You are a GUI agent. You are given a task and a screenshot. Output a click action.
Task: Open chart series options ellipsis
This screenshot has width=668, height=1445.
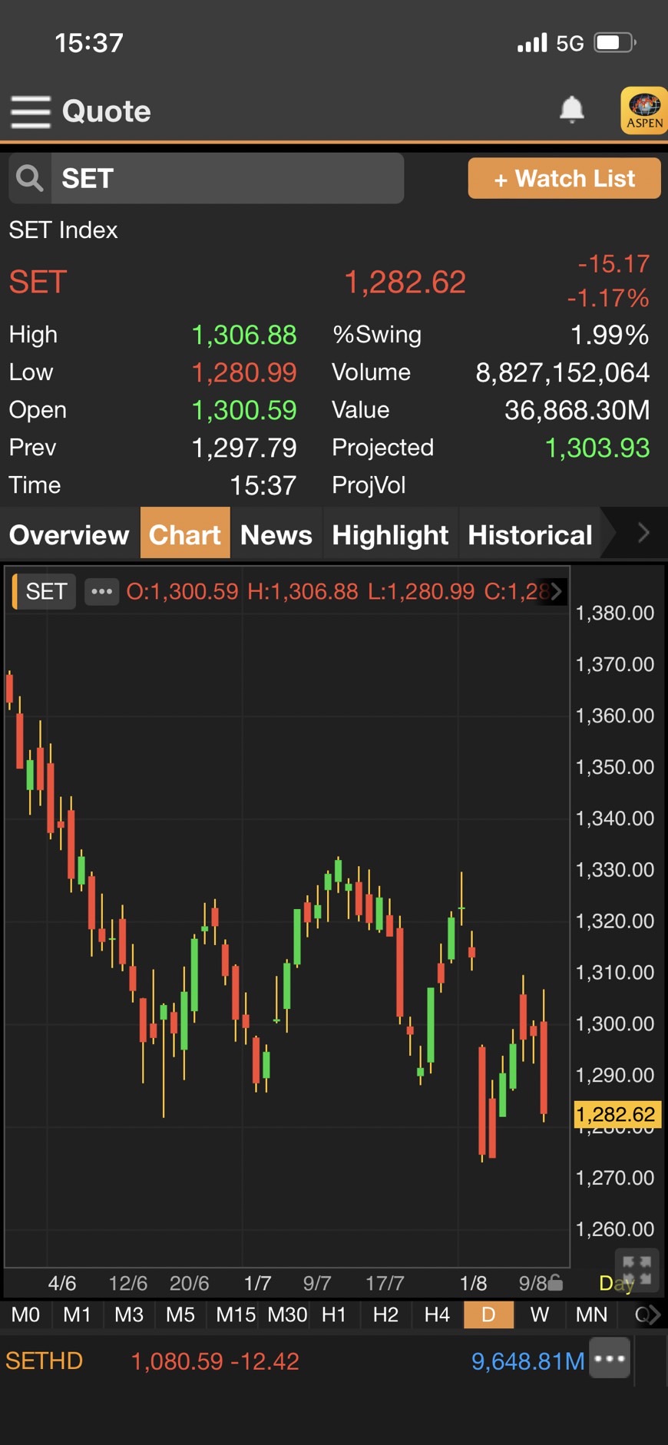101,591
